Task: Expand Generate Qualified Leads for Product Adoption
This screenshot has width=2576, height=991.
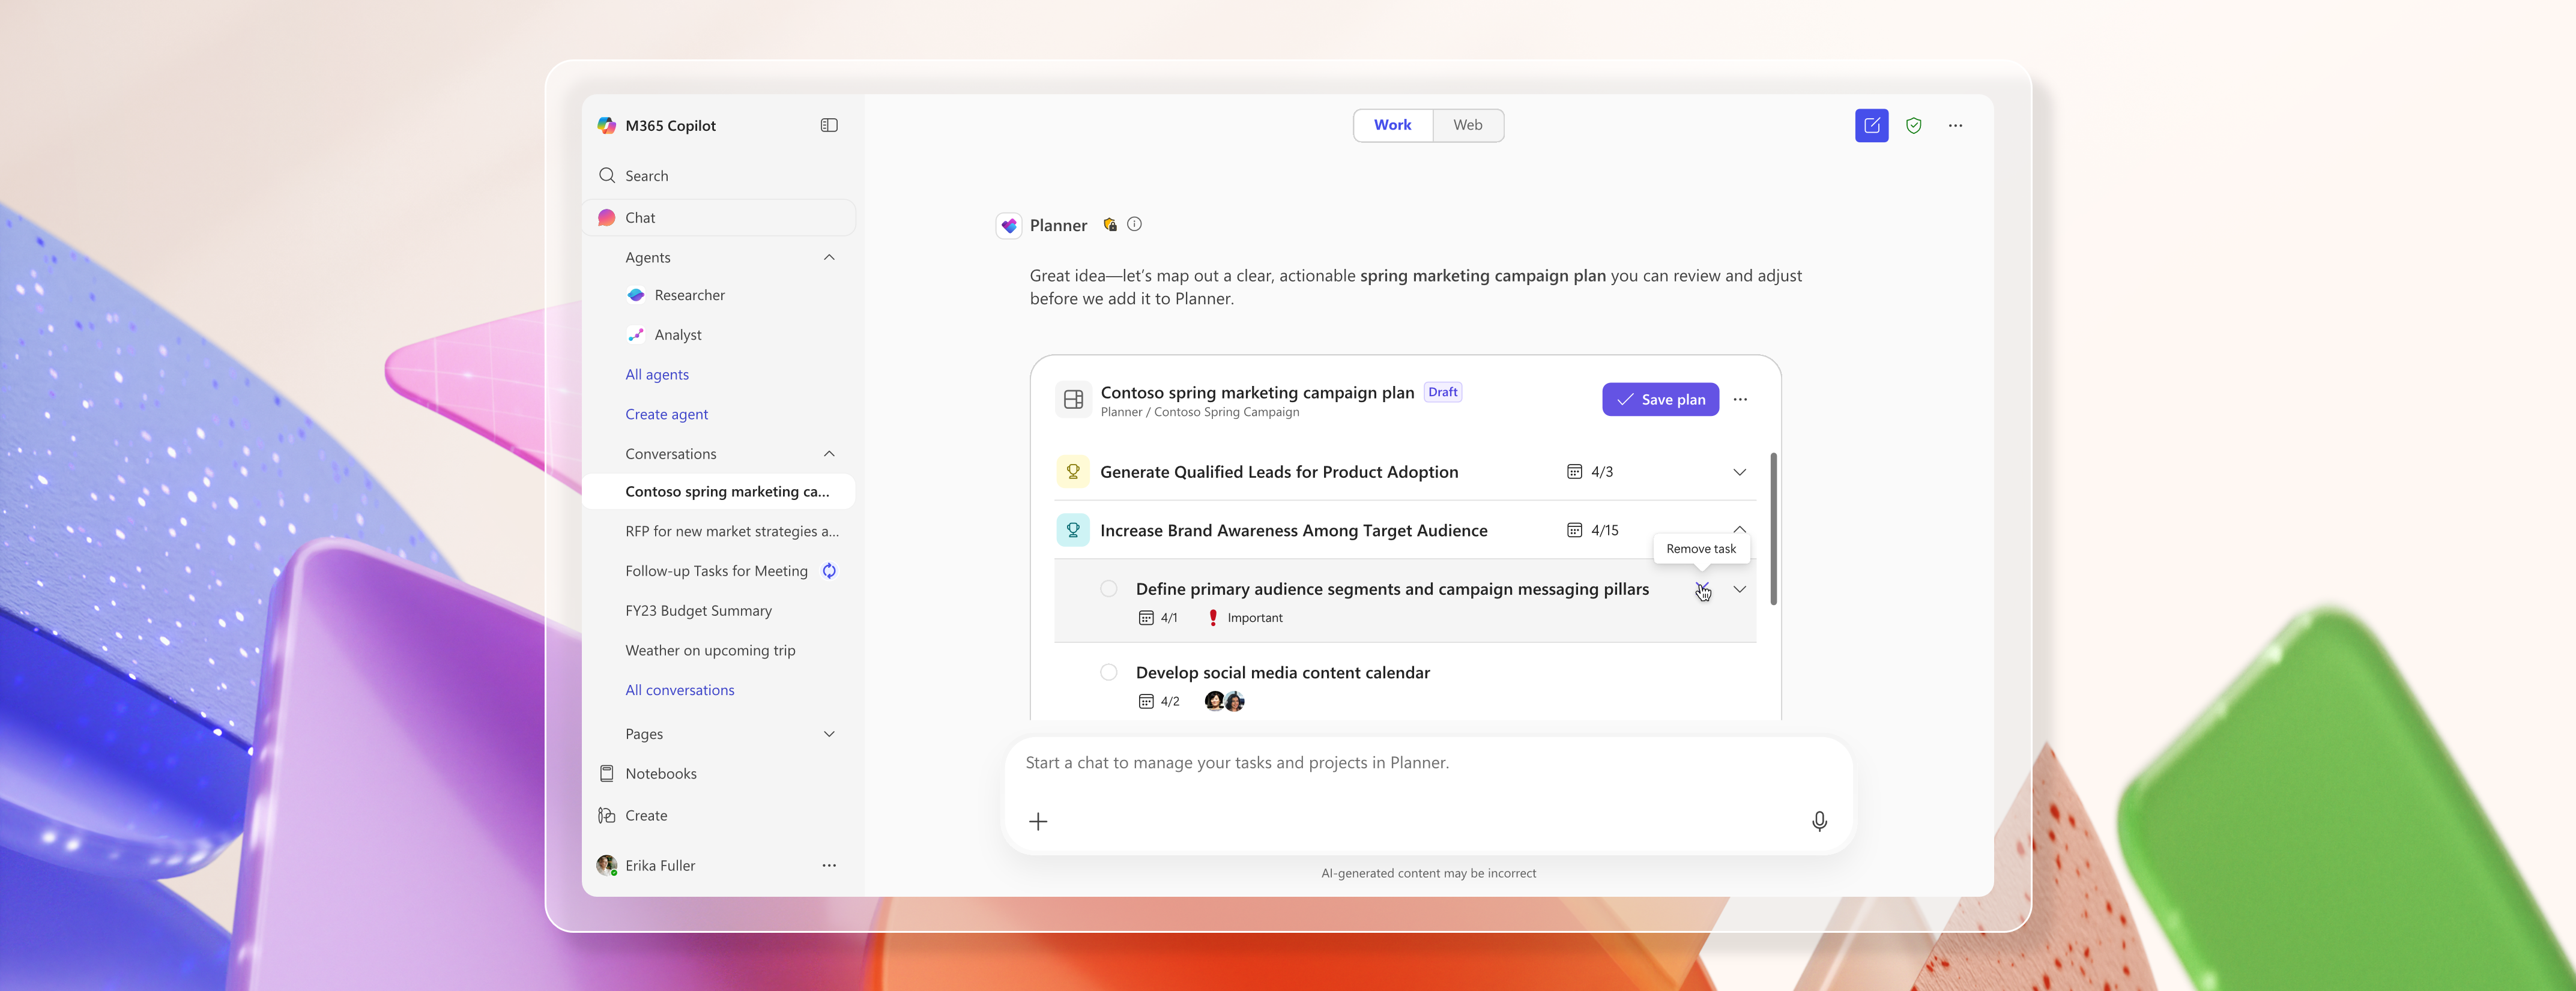Action: click(1739, 472)
